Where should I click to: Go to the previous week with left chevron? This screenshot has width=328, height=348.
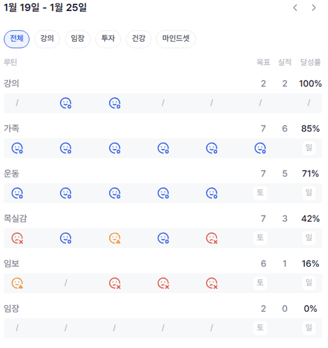point(295,8)
